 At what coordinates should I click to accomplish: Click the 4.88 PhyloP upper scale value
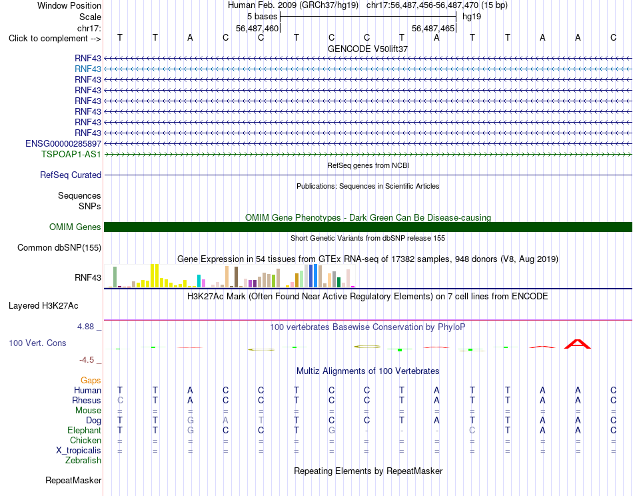click(85, 327)
